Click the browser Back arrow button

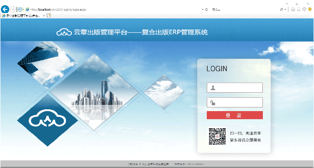click(x=5, y=9)
